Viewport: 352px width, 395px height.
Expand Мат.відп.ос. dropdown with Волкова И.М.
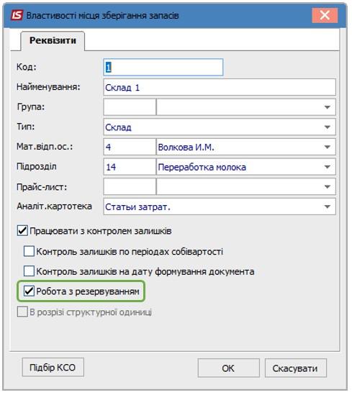(327, 147)
